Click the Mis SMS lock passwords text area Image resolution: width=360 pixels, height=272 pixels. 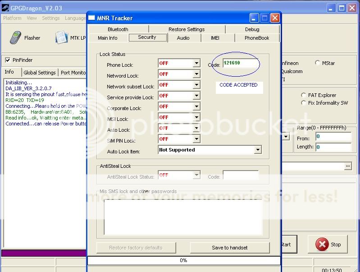coord(183,217)
